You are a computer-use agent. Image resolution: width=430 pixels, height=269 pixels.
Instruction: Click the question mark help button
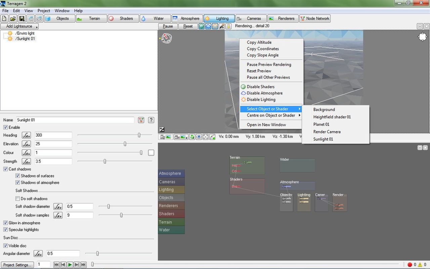pyautogui.click(x=151, y=120)
